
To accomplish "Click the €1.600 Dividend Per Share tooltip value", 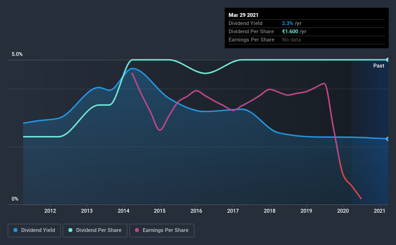I will (x=290, y=31).
